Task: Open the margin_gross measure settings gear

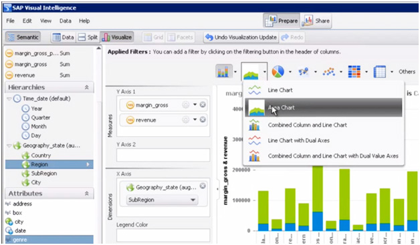Action: click(x=185, y=105)
